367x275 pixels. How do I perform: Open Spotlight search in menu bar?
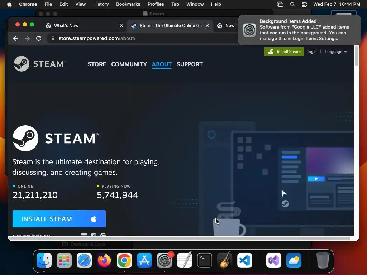coord(292,4)
